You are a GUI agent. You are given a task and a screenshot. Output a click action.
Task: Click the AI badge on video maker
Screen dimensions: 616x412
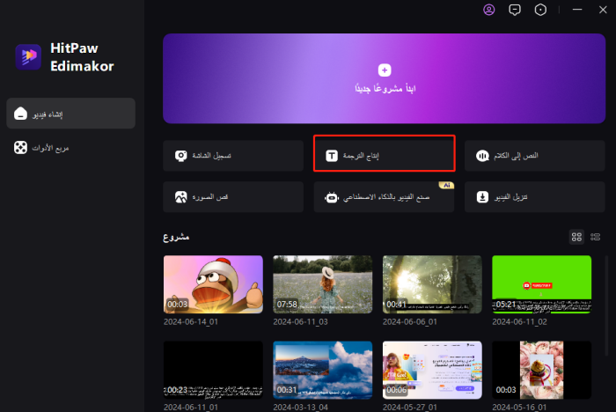click(x=447, y=185)
